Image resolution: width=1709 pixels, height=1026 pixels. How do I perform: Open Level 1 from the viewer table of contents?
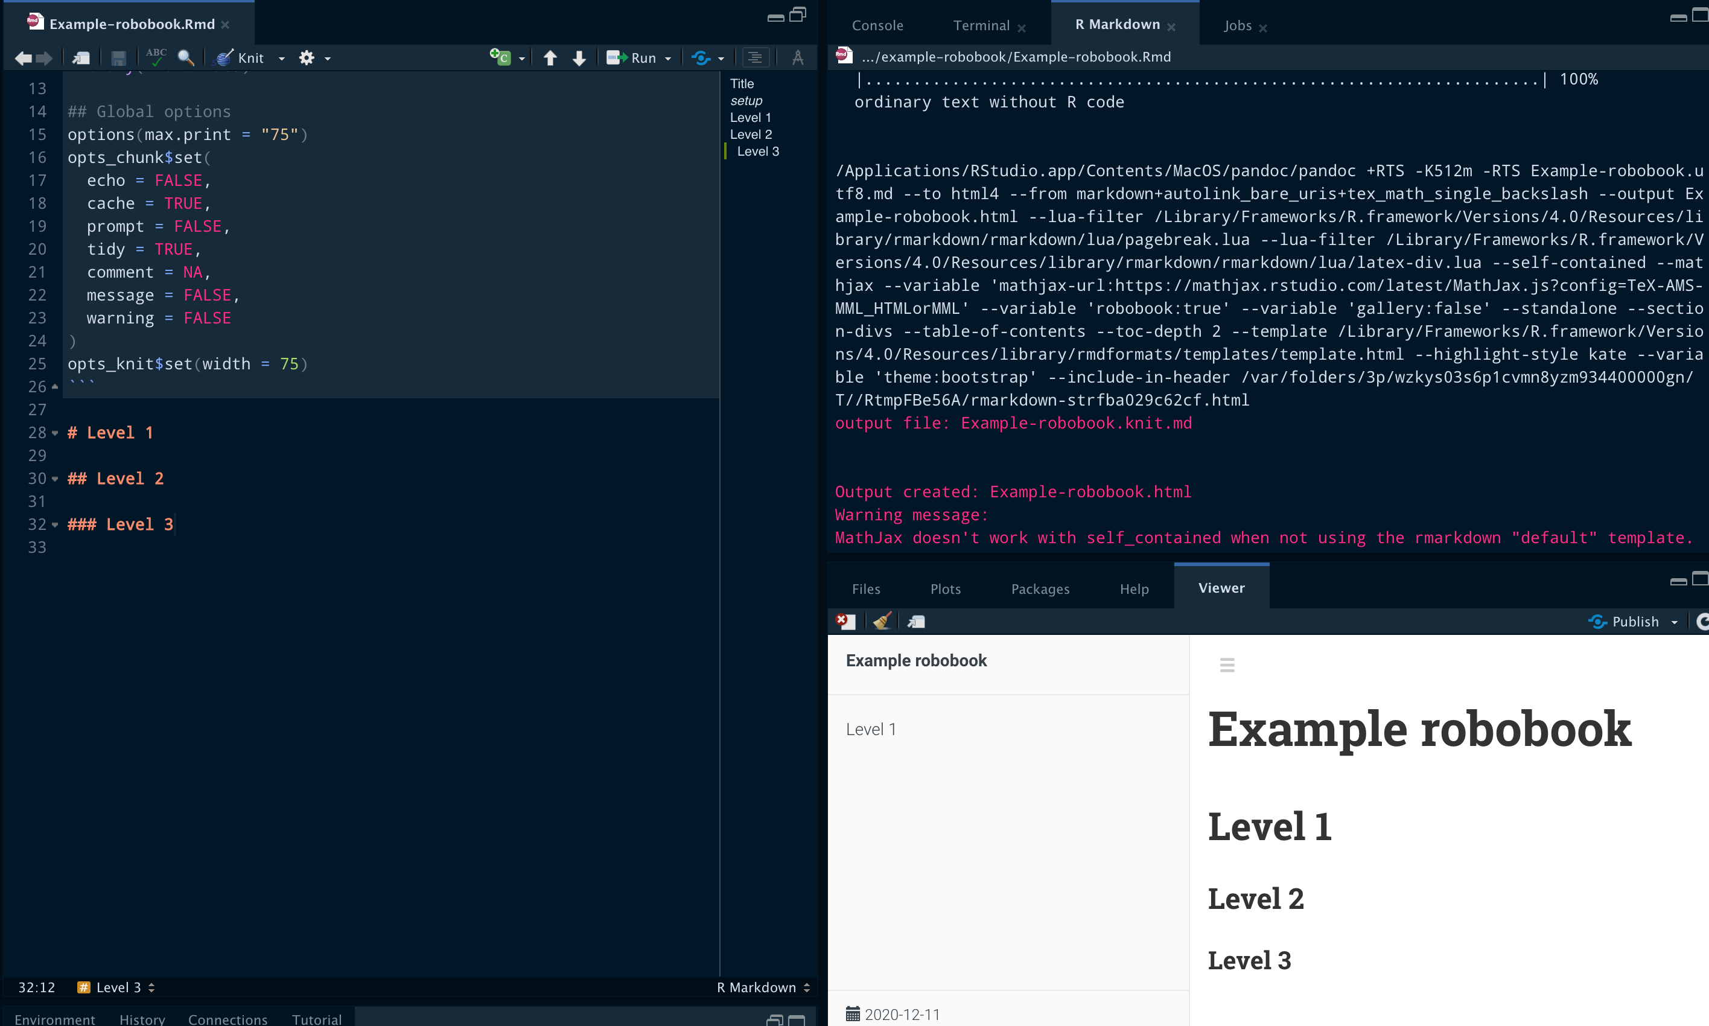pyautogui.click(x=871, y=728)
